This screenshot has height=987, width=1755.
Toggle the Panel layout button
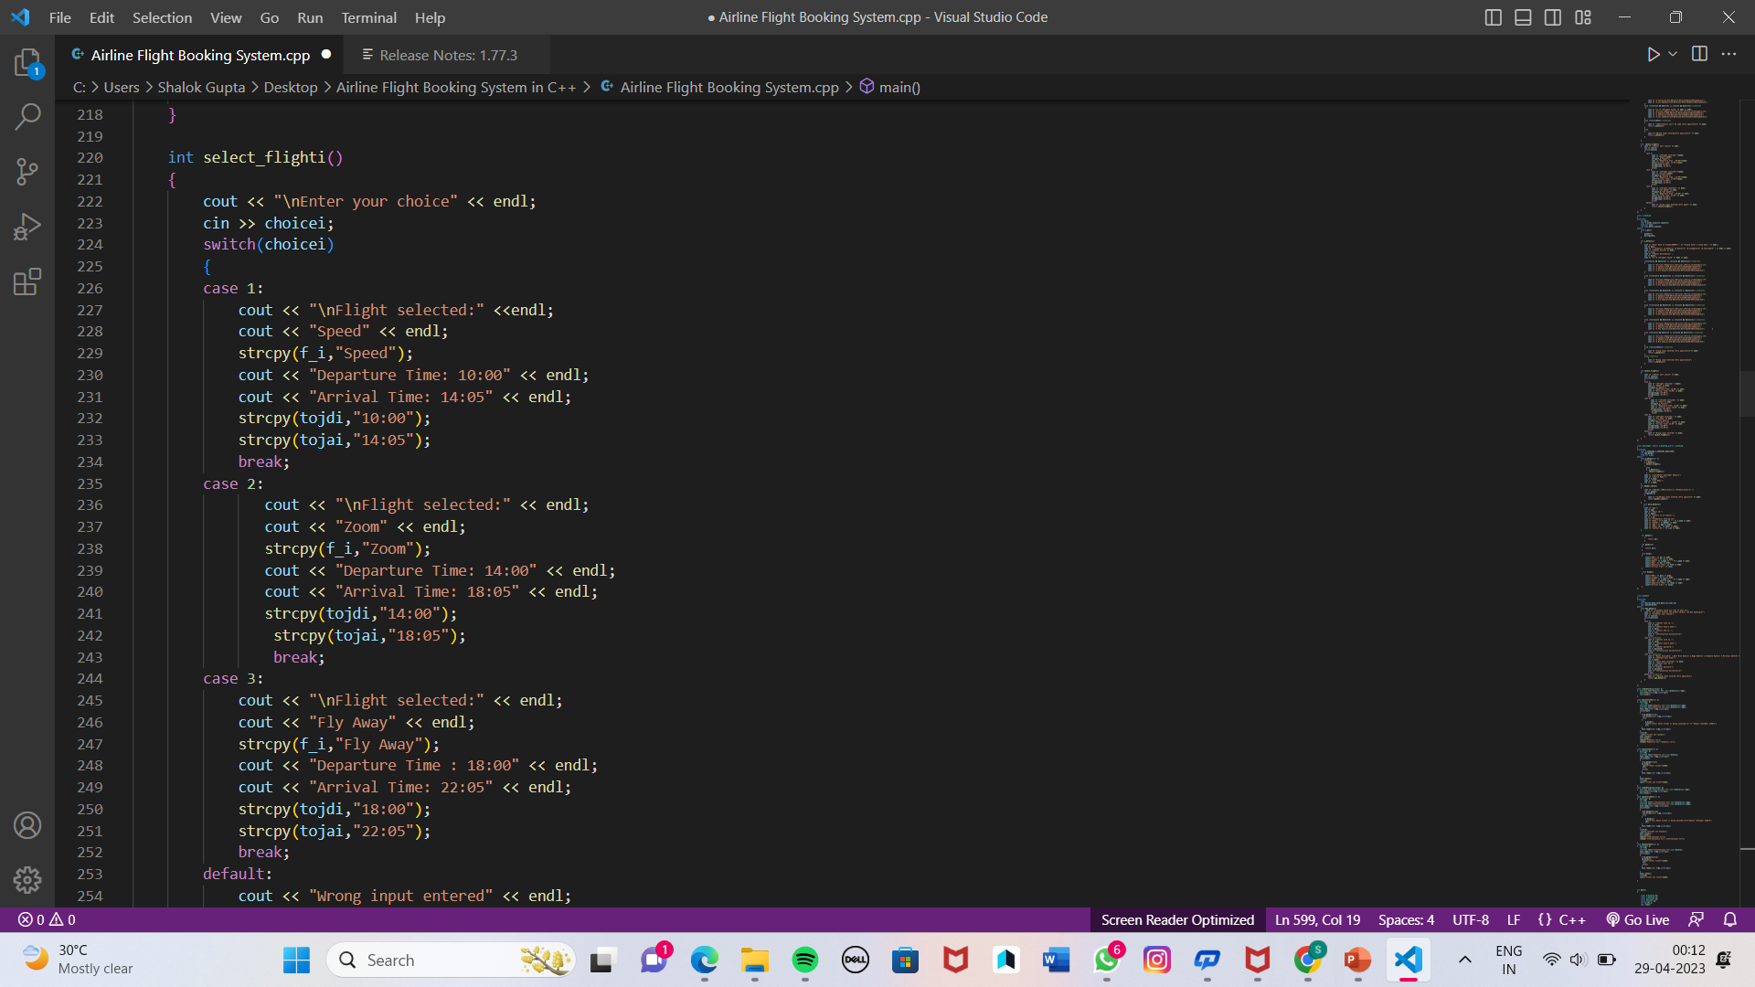tap(1523, 17)
